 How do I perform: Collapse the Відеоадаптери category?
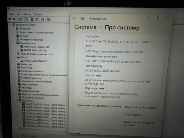[14, 43]
